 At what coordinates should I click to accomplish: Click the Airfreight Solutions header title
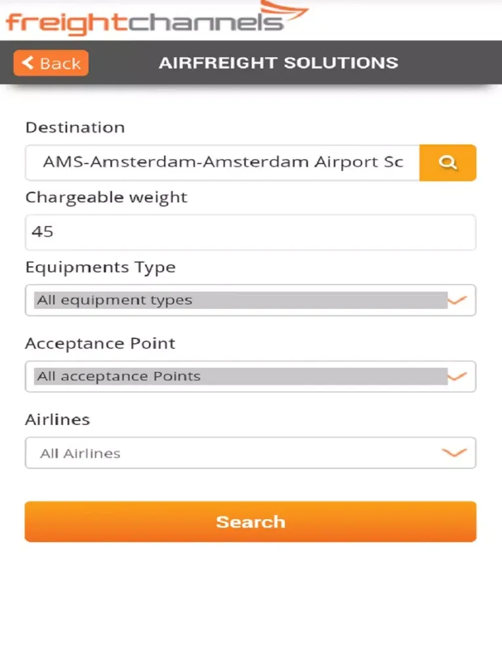coord(279,63)
